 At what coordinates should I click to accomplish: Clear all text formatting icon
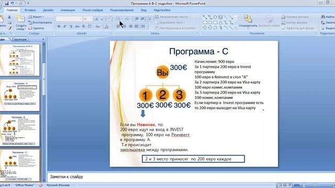109,19
